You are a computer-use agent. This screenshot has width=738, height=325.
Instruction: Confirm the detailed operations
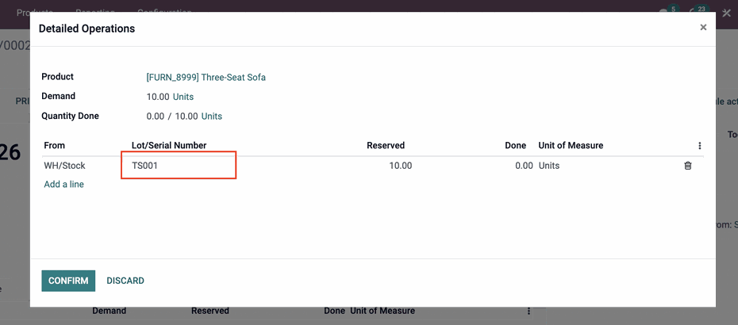pos(68,281)
